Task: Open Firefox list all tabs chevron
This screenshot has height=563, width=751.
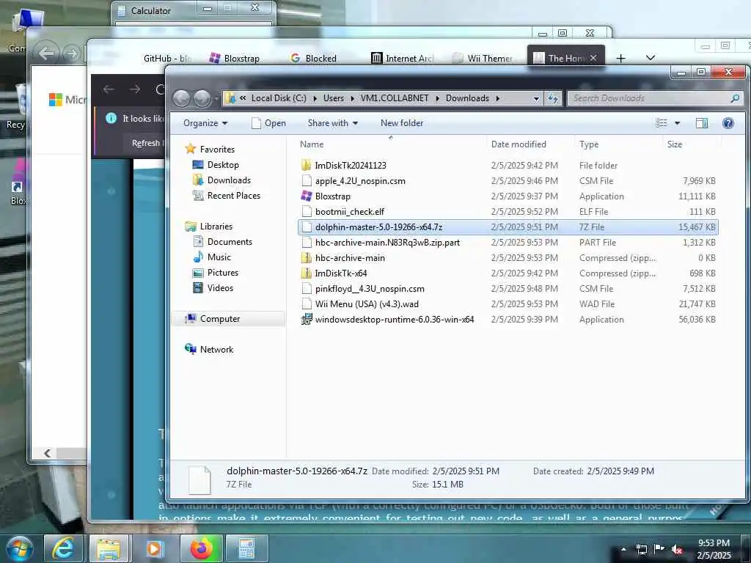Action: coord(650,58)
